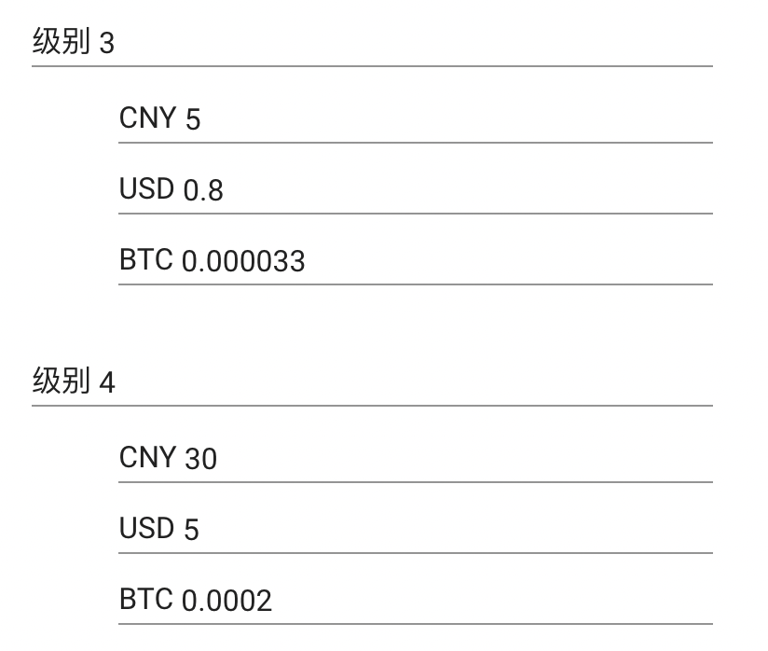Focus the USD value 0.8 field
The image size is (768, 651).
203,191
